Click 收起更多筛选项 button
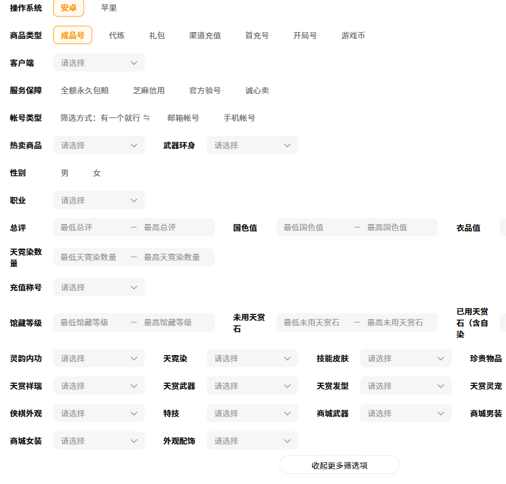The height and width of the screenshot is (484, 506). [x=339, y=465]
